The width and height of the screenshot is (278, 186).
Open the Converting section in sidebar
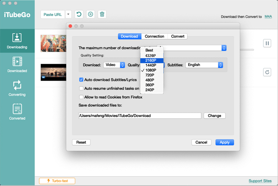(x=17, y=88)
